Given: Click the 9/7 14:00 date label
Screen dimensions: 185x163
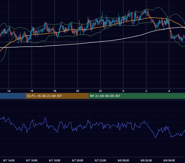Looking at the screenshot, I should 9,160.
